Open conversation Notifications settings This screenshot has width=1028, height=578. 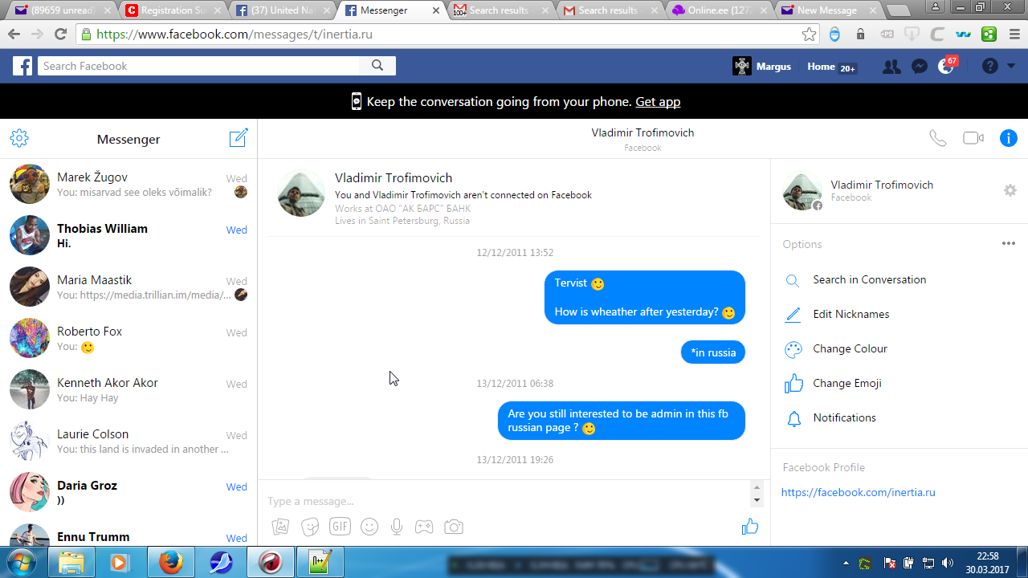844,418
